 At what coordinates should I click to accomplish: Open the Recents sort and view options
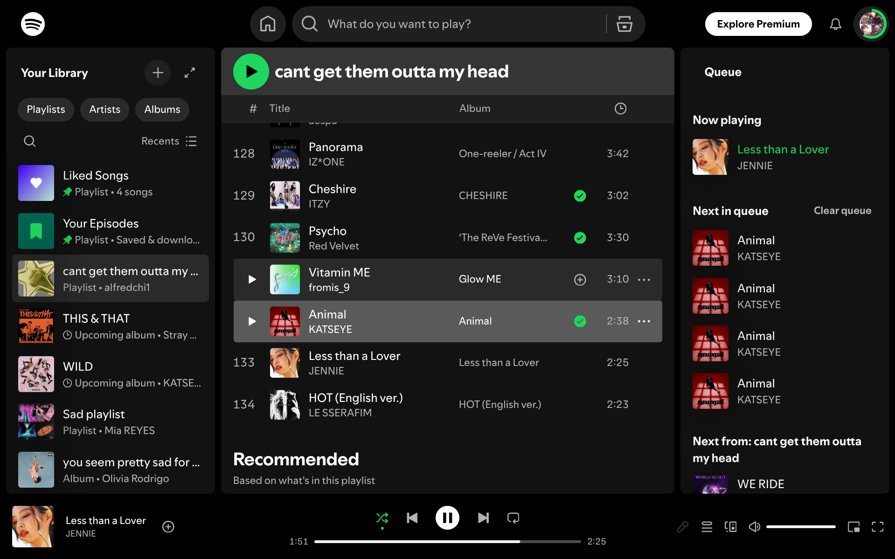click(x=169, y=141)
